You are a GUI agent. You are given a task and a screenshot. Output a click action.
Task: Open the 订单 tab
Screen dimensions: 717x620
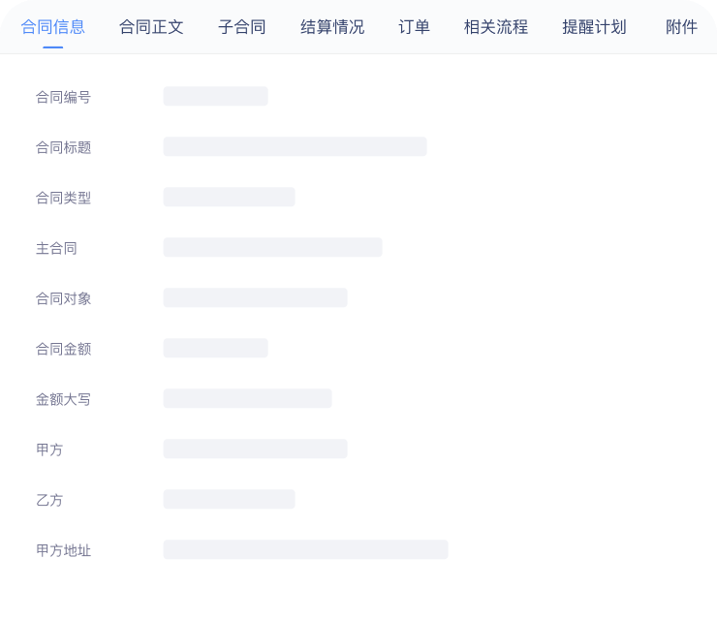click(414, 27)
